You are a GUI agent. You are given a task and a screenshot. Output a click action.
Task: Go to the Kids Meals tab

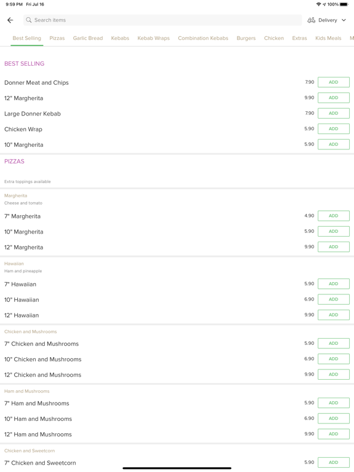(328, 38)
